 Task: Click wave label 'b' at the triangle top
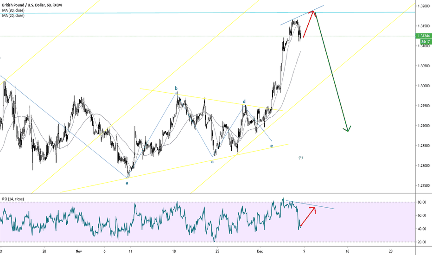176,88
